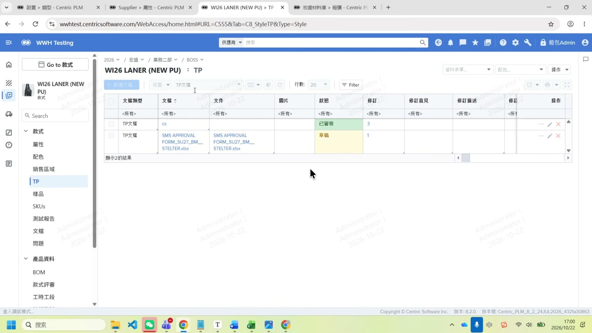Edit the cs document row with pencil

[550, 124]
